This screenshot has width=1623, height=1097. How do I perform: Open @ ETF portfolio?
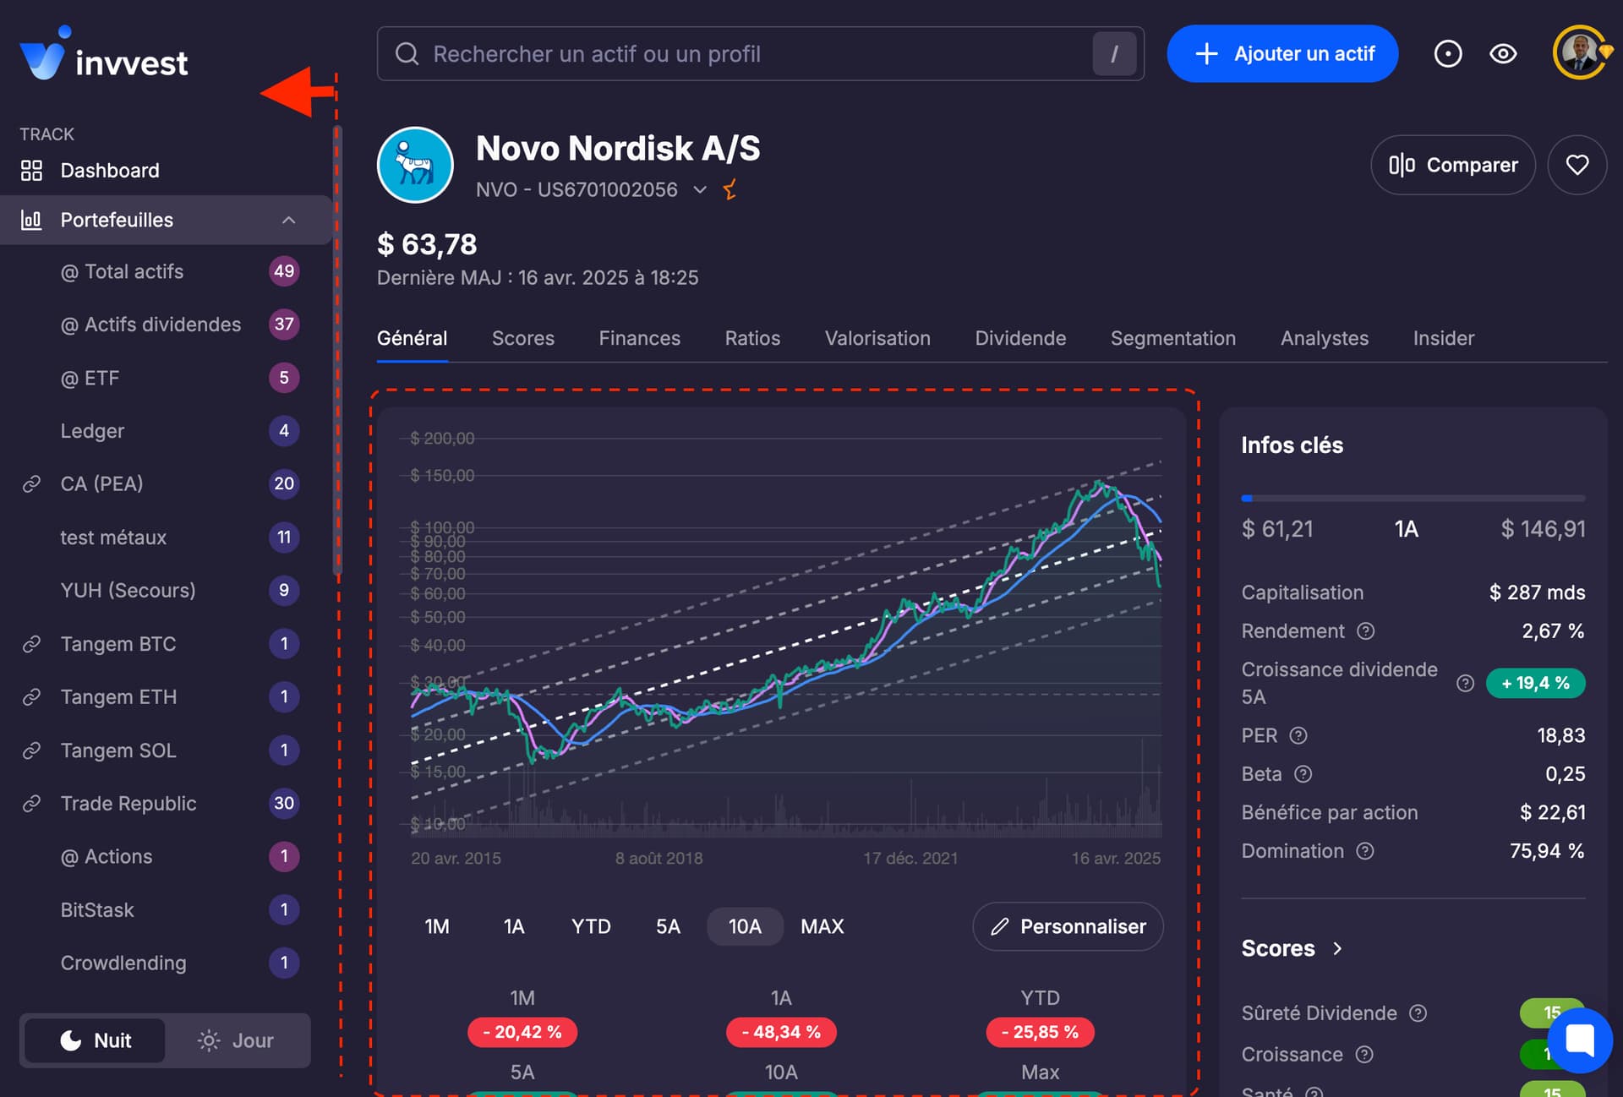coord(166,378)
